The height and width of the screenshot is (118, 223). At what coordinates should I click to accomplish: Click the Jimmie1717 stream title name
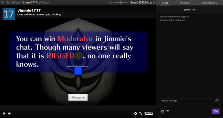click(29, 10)
